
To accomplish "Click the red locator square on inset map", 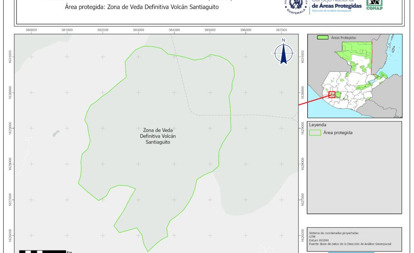I will (x=332, y=94).
